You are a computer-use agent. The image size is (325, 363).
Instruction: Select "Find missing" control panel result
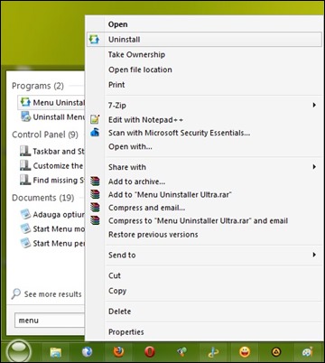[x=51, y=180]
